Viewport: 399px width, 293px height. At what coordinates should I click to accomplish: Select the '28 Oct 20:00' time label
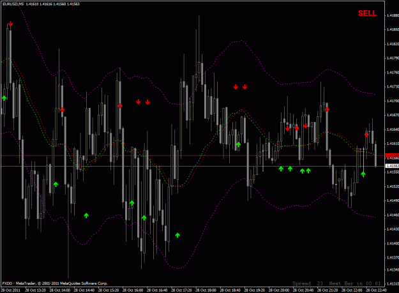click(x=279, y=290)
